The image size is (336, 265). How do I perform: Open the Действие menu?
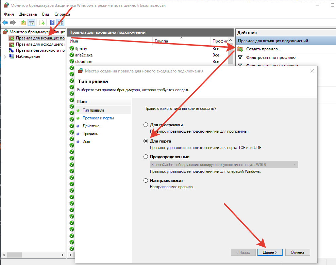coord(28,14)
